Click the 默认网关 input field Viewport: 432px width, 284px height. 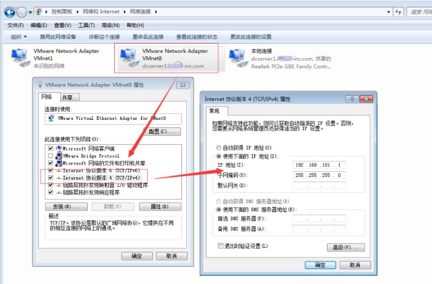pos(319,185)
